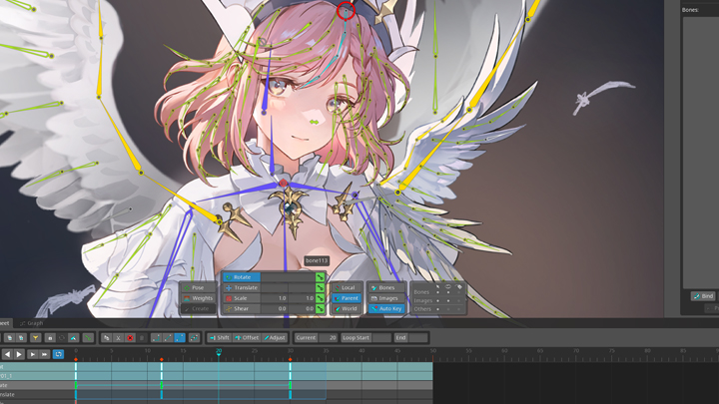This screenshot has height=404, width=719.
Task: Select the highlighted blue curve icon
Action: coord(180,338)
